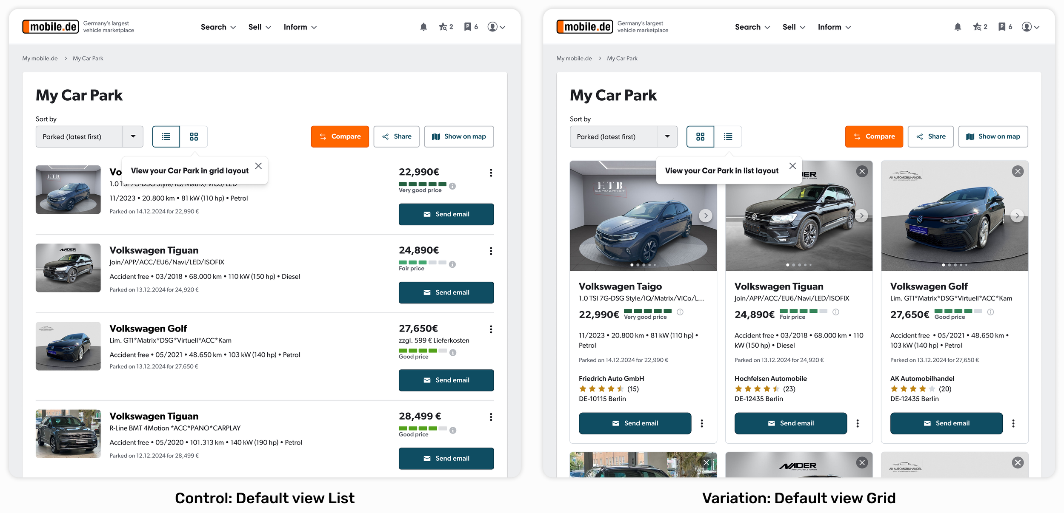Switch variation view to list layout
Screen dimensions: 1064x513
(x=728, y=136)
